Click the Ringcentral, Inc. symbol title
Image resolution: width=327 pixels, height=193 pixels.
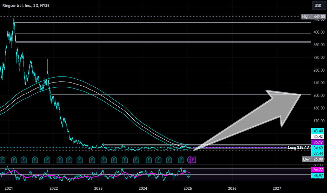pyautogui.click(x=26, y=5)
